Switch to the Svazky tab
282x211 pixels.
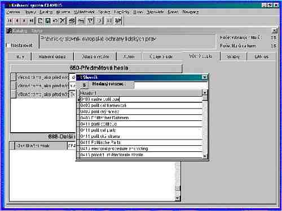click(233, 56)
